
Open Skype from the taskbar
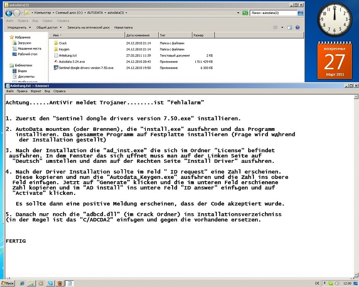50,283
